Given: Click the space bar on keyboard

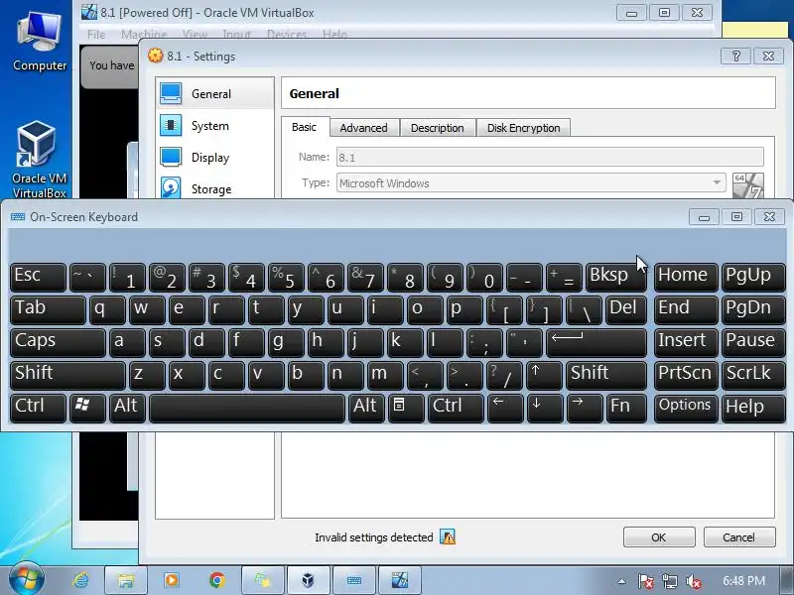Looking at the screenshot, I should 246,408.
